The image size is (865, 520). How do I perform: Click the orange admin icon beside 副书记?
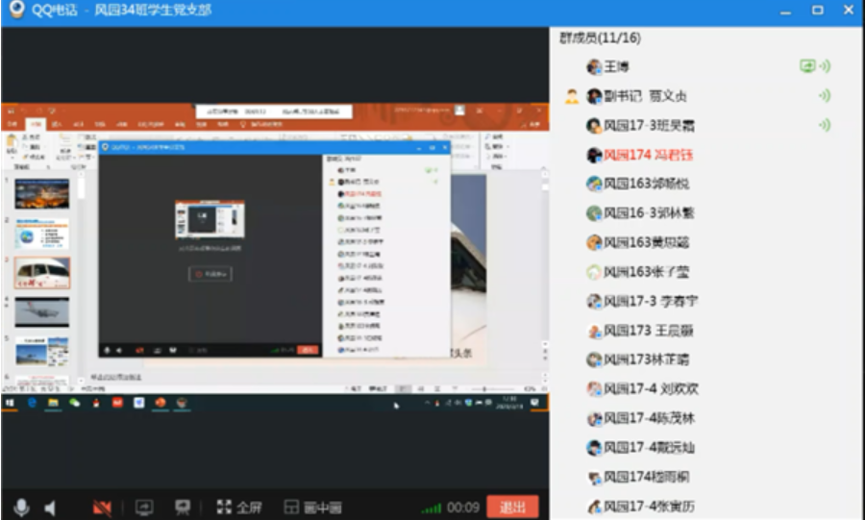click(572, 96)
